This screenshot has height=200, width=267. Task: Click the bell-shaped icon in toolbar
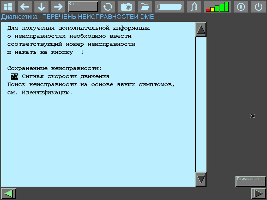pos(194,7)
